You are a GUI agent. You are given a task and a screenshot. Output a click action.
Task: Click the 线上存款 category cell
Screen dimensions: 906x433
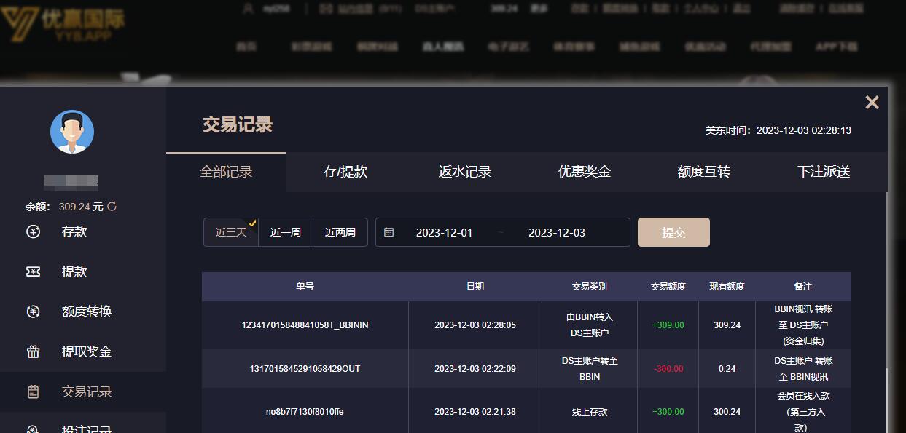[x=590, y=412]
